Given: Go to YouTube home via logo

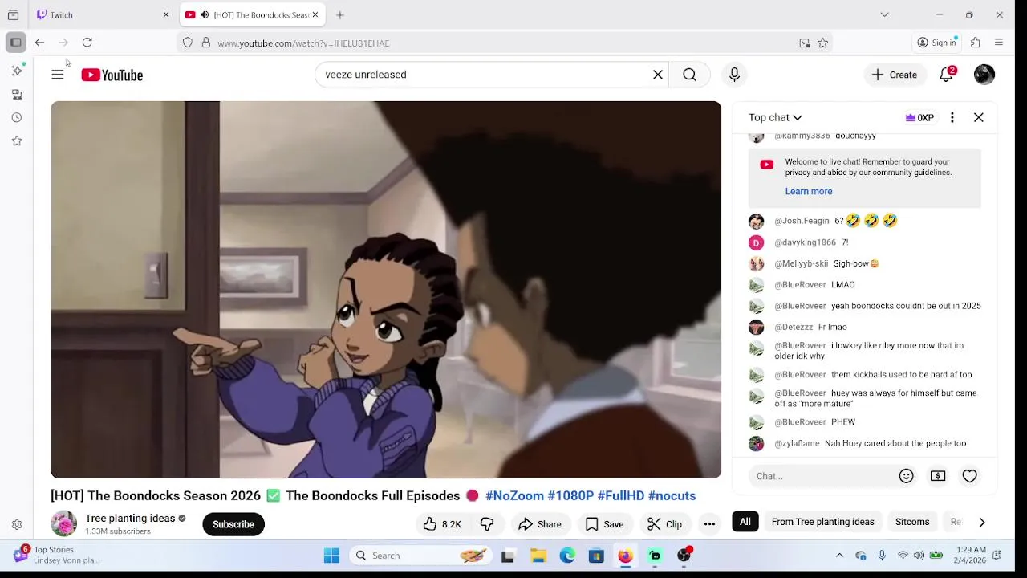Looking at the screenshot, I should point(112,75).
